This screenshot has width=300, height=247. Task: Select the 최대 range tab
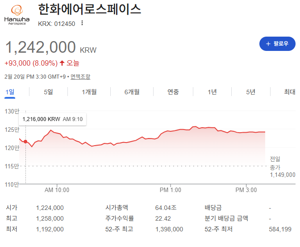point(290,92)
